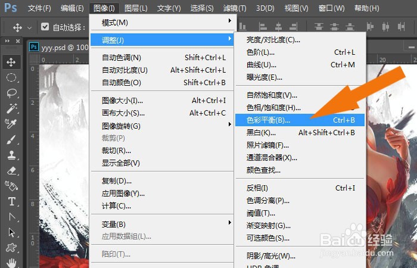417x268 pixels.
Task: Click the Align Right Edges icon
Action: pos(293,27)
